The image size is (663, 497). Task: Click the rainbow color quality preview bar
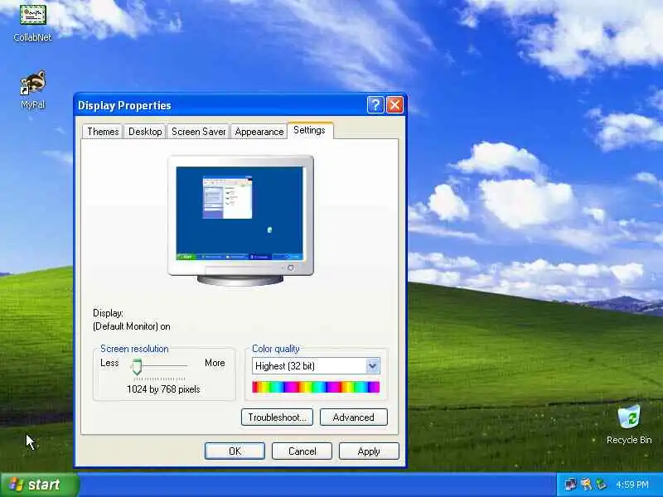point(316,387)
